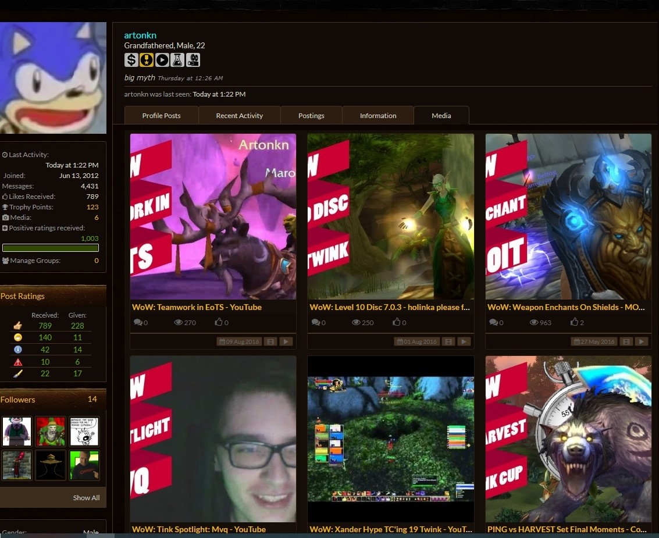Click the gold medal badge icon
The height and width of the screenshot is (538, 659).
click(x=147, y=60)
